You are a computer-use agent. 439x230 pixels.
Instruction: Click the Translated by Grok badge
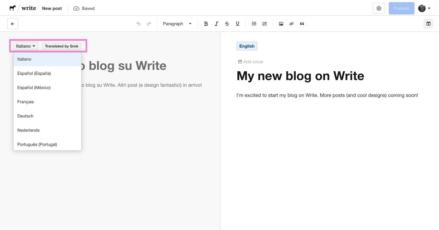click(x=62, y=46)
